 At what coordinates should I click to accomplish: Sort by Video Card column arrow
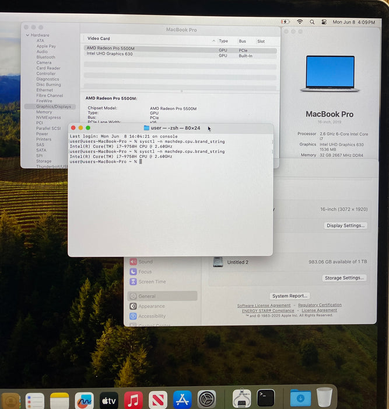[213, 41]
